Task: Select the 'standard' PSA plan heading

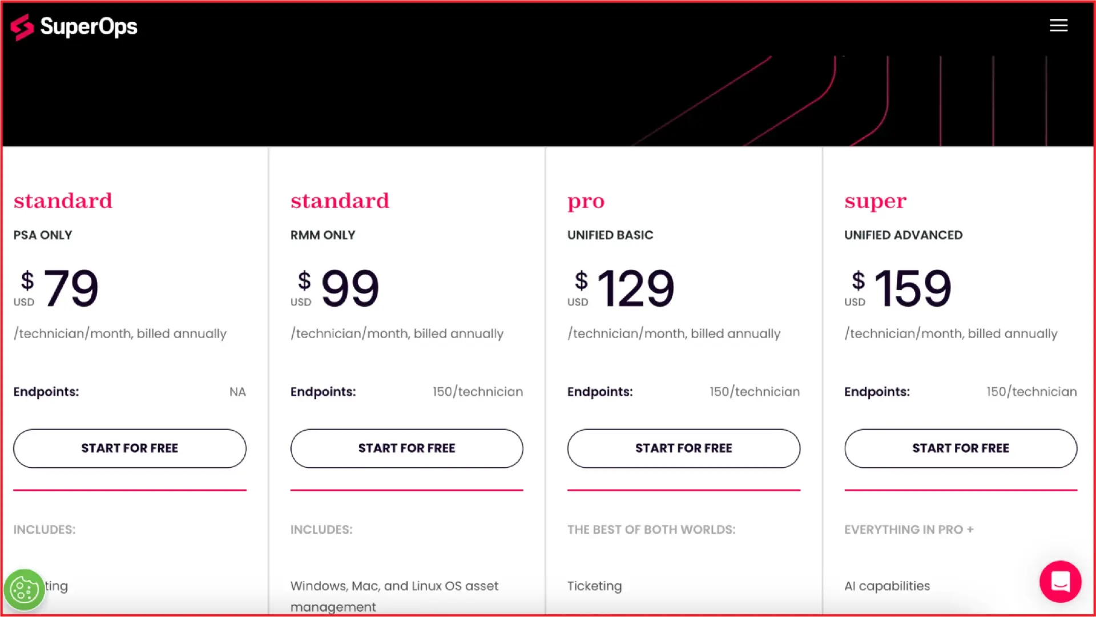Action: [63, 201]
